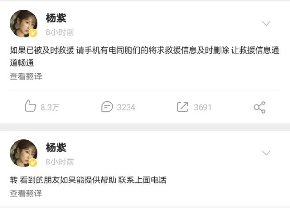Open the second post beginning with 转 看到的朋友
The width and height of the screenshot is (290, 208).
point(88,180)
